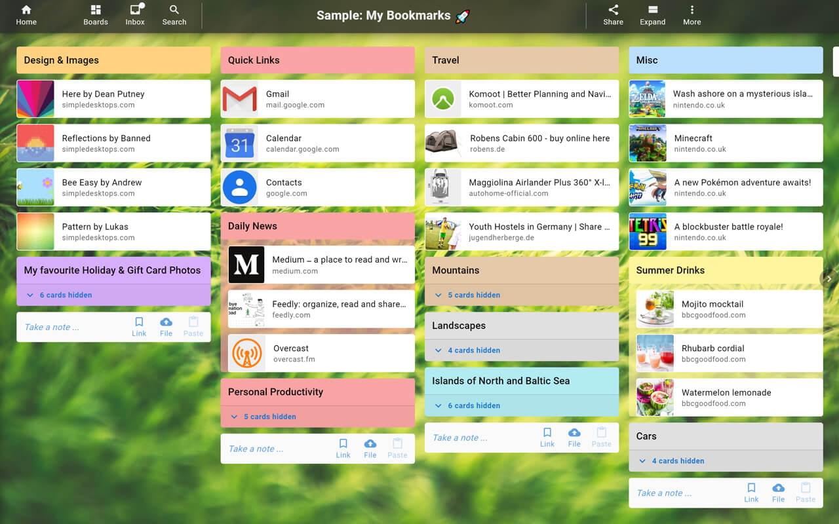Expand 5 hidden cards in Mountains
Image resolution: width=839 pixels, height=524 pixels.
click(473, 295)
